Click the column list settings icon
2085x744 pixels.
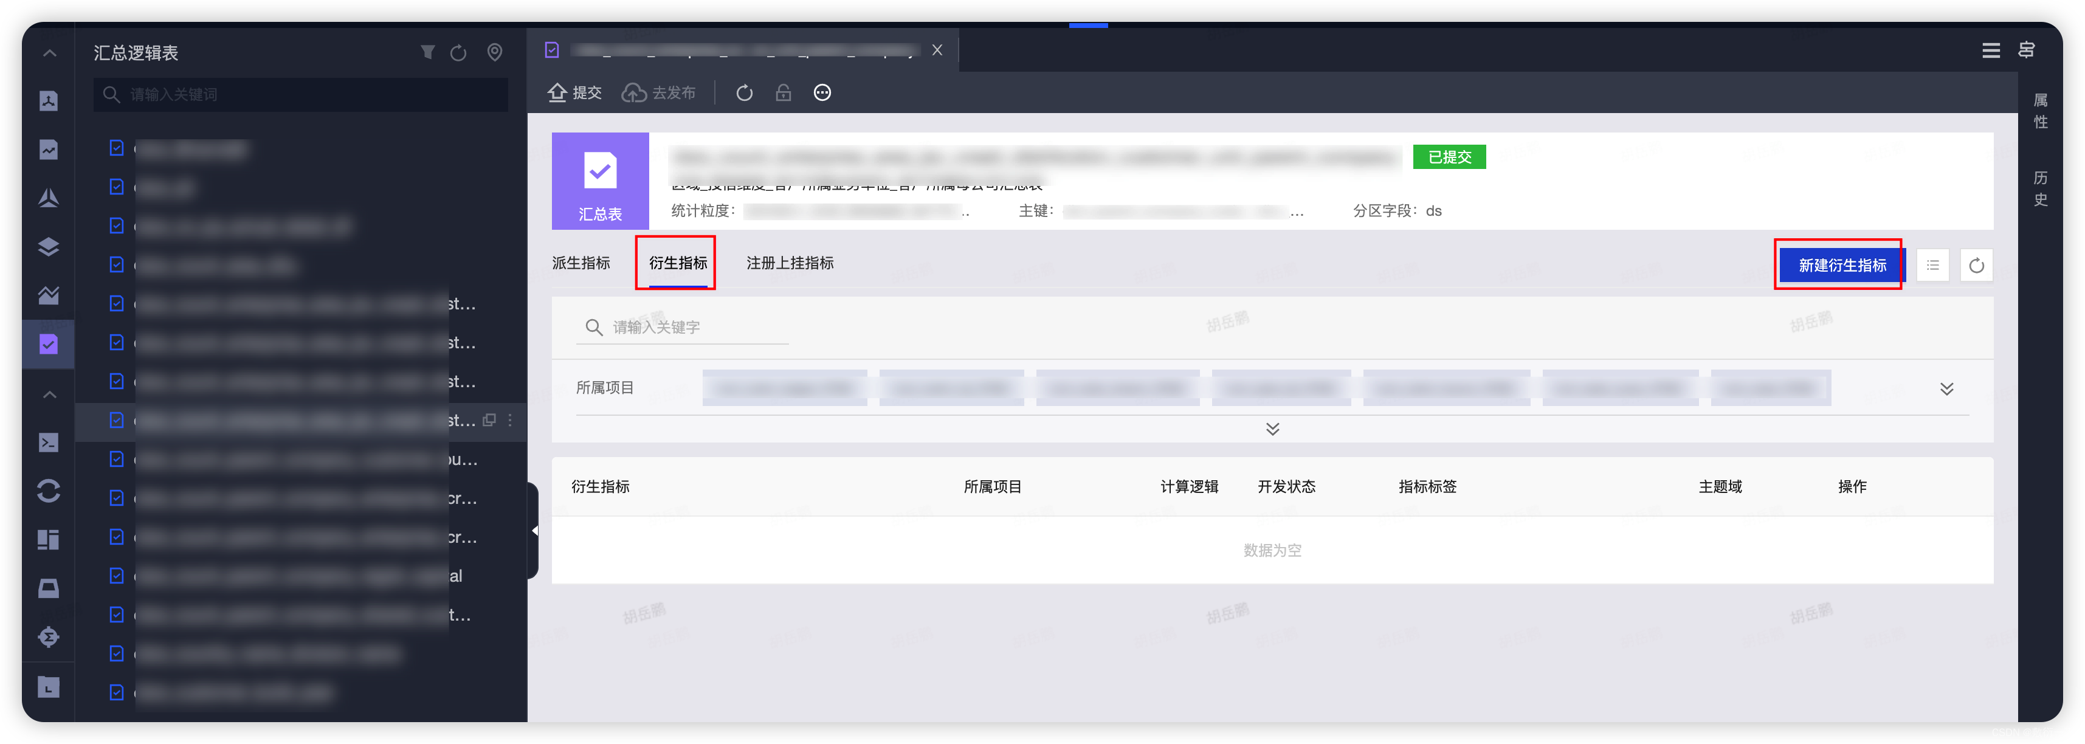tap(1932, 265)
